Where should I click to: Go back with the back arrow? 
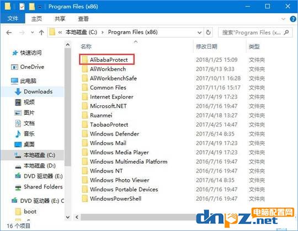9,33
